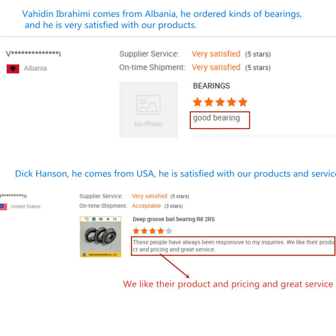Click the fifth orange star under BEARINGS
This screenshot has width=336, height=336.
(x=243, y=102)
